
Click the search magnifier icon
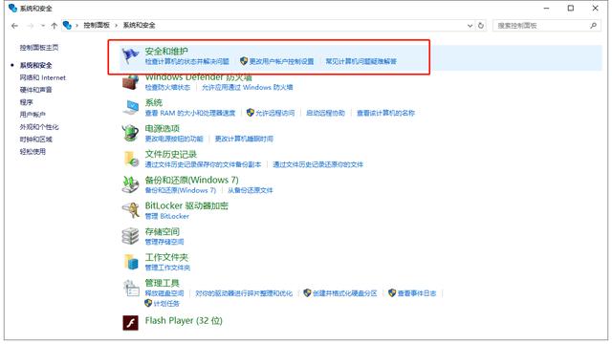593,26
